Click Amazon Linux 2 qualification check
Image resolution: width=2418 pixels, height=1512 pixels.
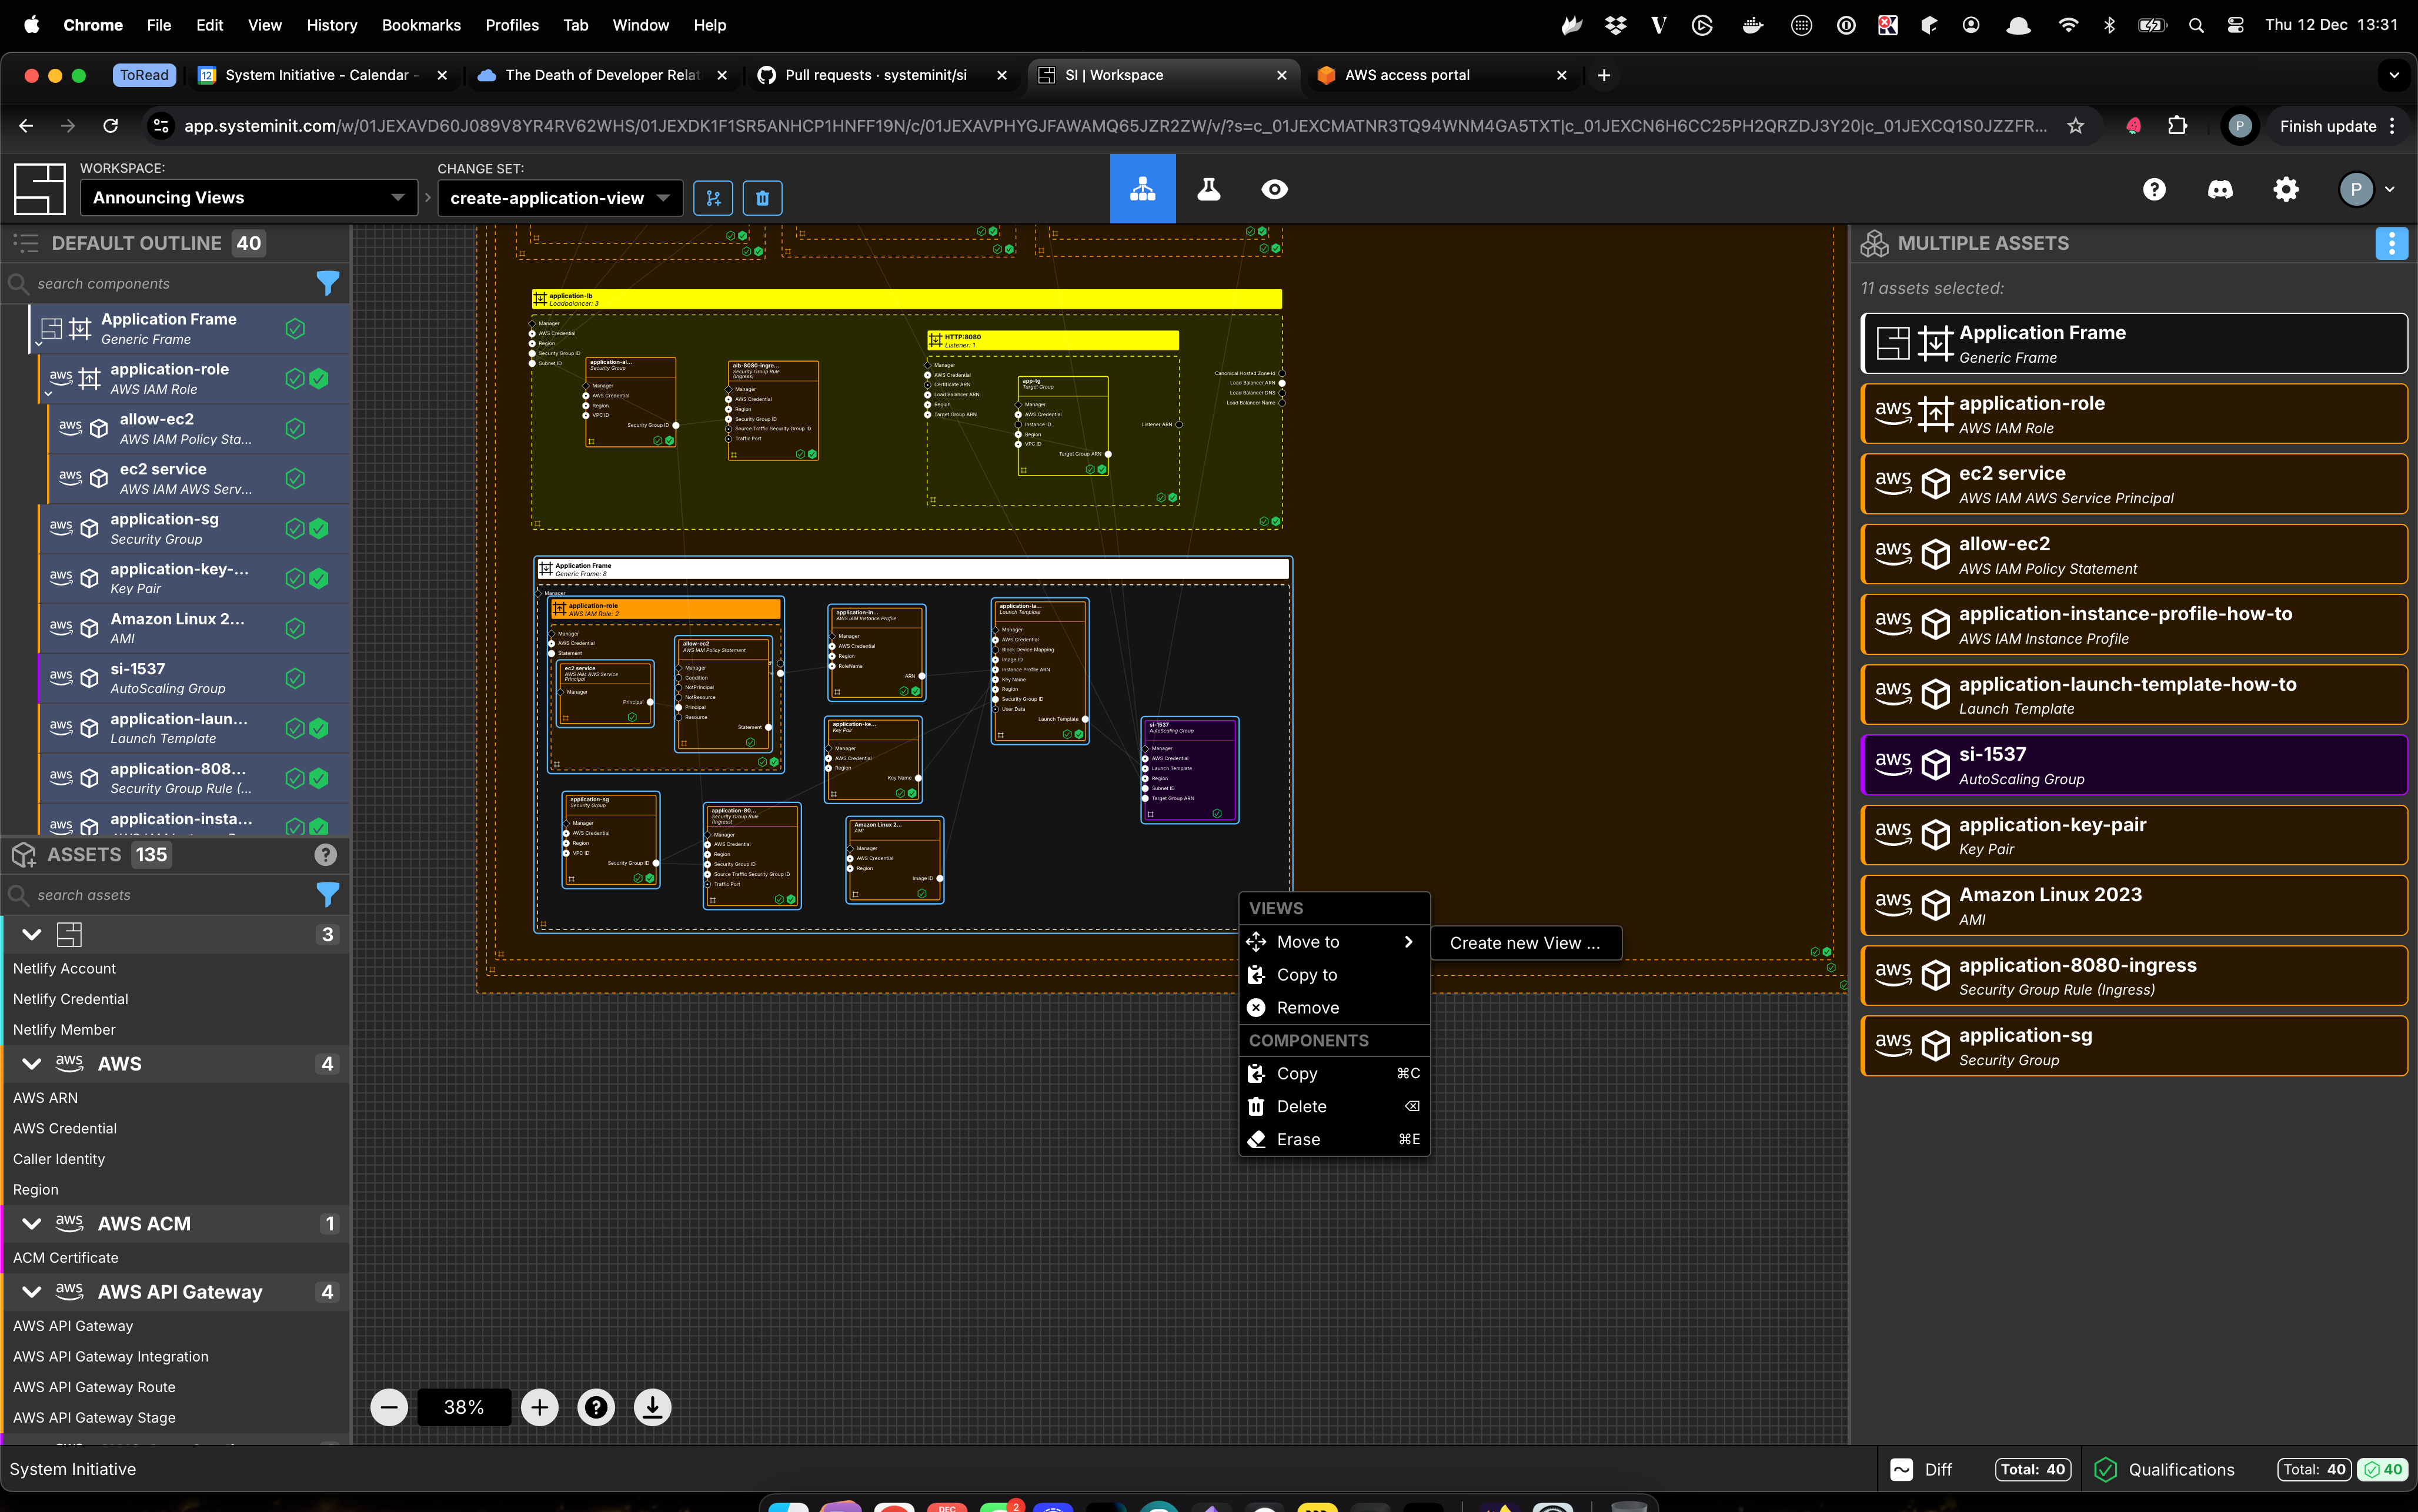[295, 629]
